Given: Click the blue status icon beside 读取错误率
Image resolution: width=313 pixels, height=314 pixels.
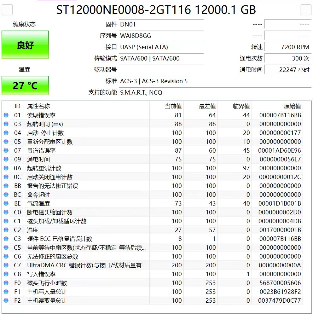Looking at the screenshot, I should coord(6,115).
